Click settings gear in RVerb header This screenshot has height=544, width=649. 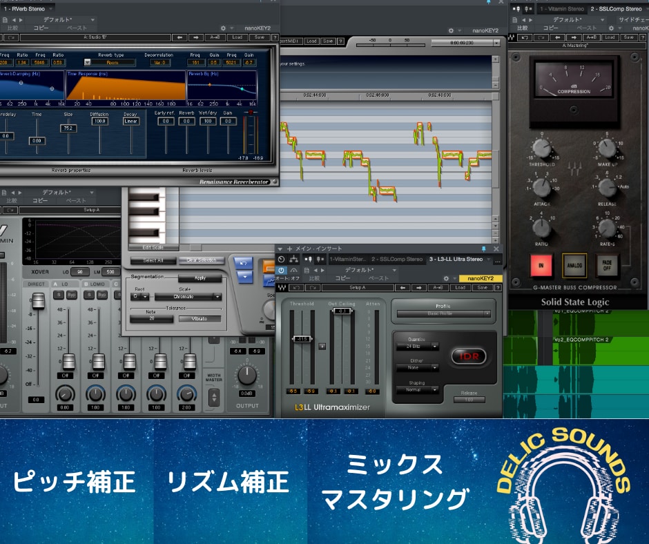pyautogui.click(x=223, y=28)
